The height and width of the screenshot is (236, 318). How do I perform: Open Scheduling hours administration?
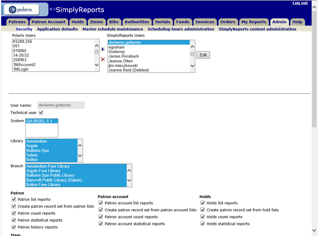pyautogui.click(x=181, y=29)
